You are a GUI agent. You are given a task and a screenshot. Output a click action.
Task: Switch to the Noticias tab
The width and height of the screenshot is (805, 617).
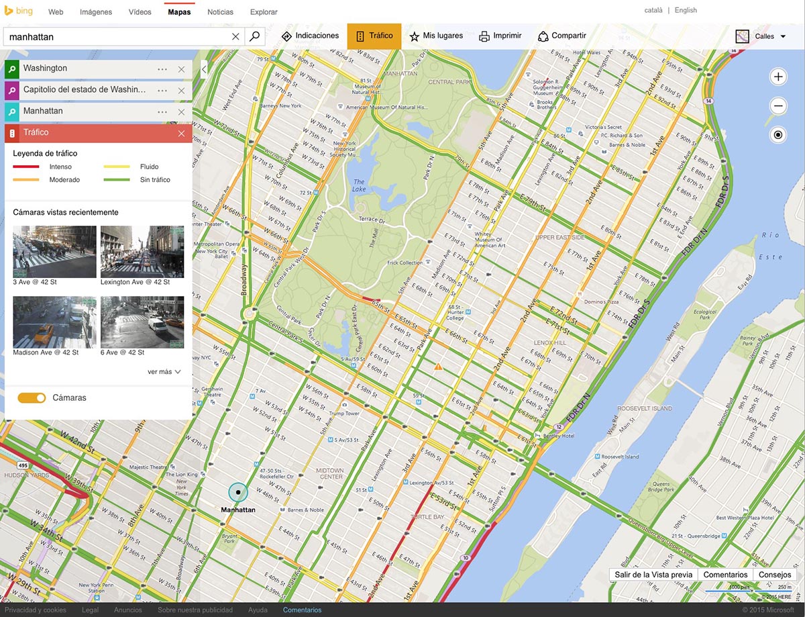pyautogui.click(x=221, y=12)
